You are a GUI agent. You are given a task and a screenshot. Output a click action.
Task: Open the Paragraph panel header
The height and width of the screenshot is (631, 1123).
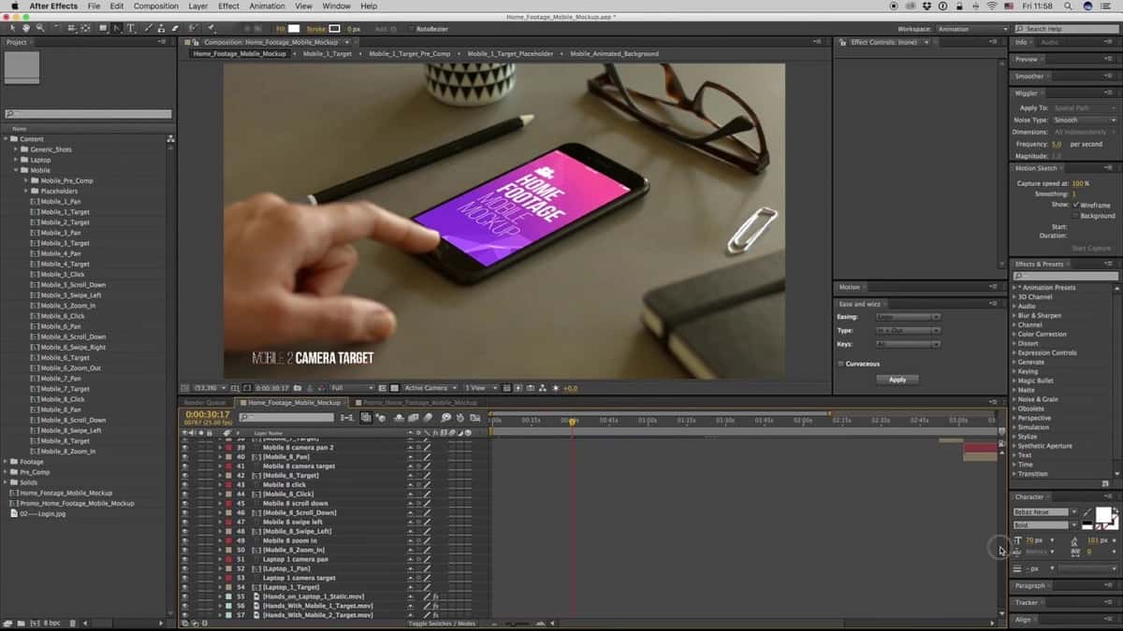click(1029, 585)
